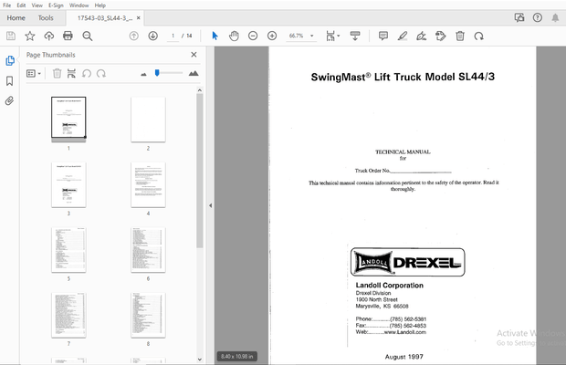This screenshot has height=365, width=566.
Task: Click the SwingMast Lift Truck Model title
Action: [x=403, y=77]
